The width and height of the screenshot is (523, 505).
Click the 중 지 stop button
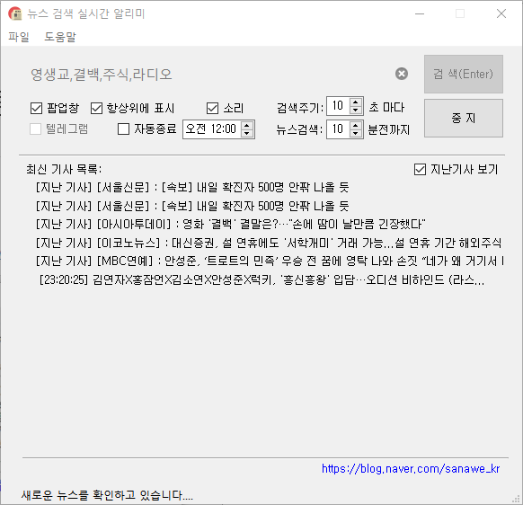464,118
